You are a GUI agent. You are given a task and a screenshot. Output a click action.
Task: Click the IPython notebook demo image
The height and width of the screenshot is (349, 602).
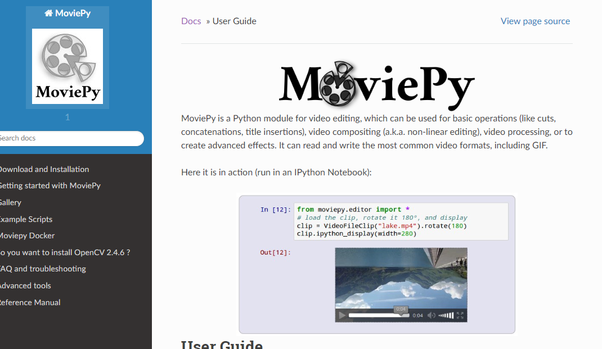pyautogui.click(x=376, y=264)
